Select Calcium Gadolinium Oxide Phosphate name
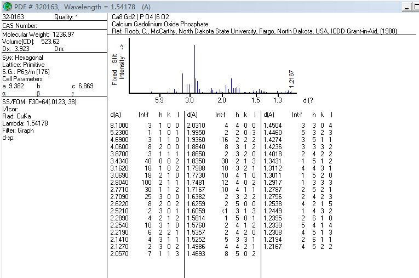Viewport: 419px width, 278px height. (160, 24)
